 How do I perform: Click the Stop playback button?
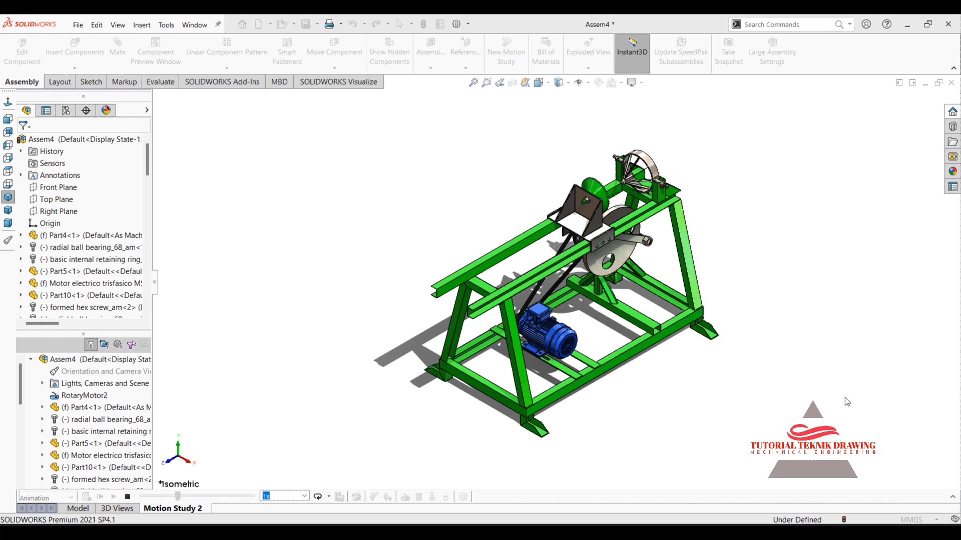tap(128, 496)
